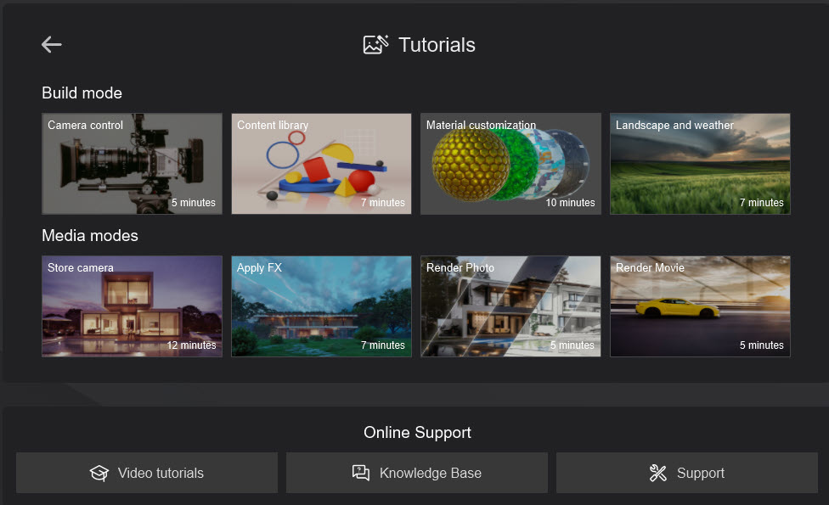This screenshot has height=505, width=829.
Task: Click the Support wrench tools icon
Action: (657, 474)
